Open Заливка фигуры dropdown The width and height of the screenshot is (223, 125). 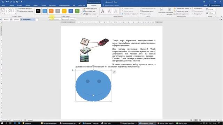[x=90, y=8]
